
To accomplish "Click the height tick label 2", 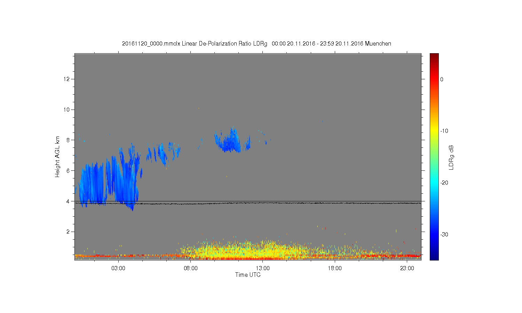I will tap(69, 232).
